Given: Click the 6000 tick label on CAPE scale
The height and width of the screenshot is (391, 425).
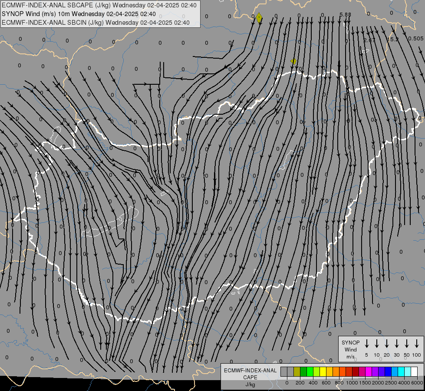Looking at the screenshot, I should pos(417,383).
